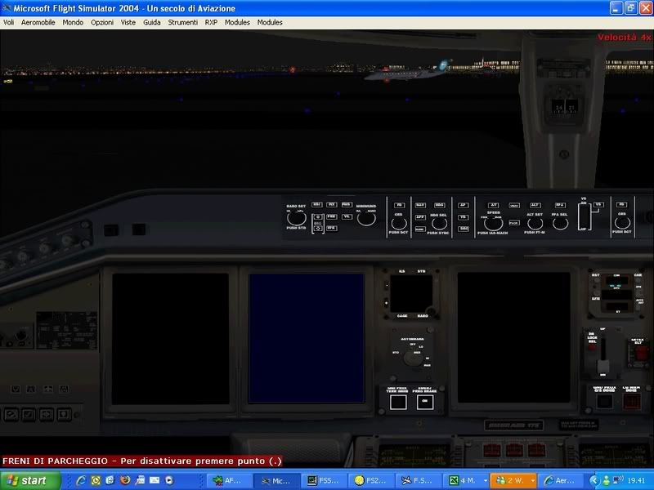This screenshot has width=654, height=490.
Task: Click the BANK limit button
Action: tap(420, 229)
